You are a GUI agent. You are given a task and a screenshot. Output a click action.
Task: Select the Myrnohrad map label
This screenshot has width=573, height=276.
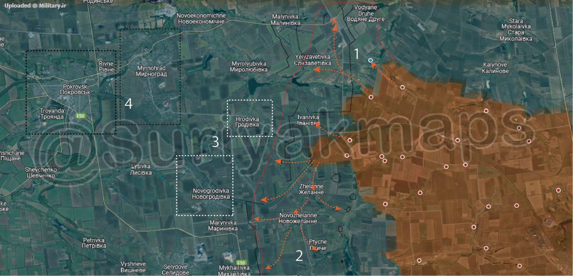152,71
